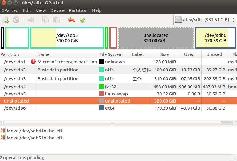
Task: Click the ntfs swatch in the /dev/sdb3 row
Action: pyautogui.click(x=101, y=78)
